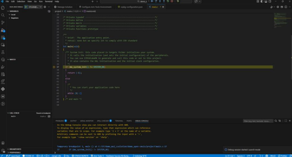Open the Extensions view
This screenshot has width=292, height=157.
[3, 37]
